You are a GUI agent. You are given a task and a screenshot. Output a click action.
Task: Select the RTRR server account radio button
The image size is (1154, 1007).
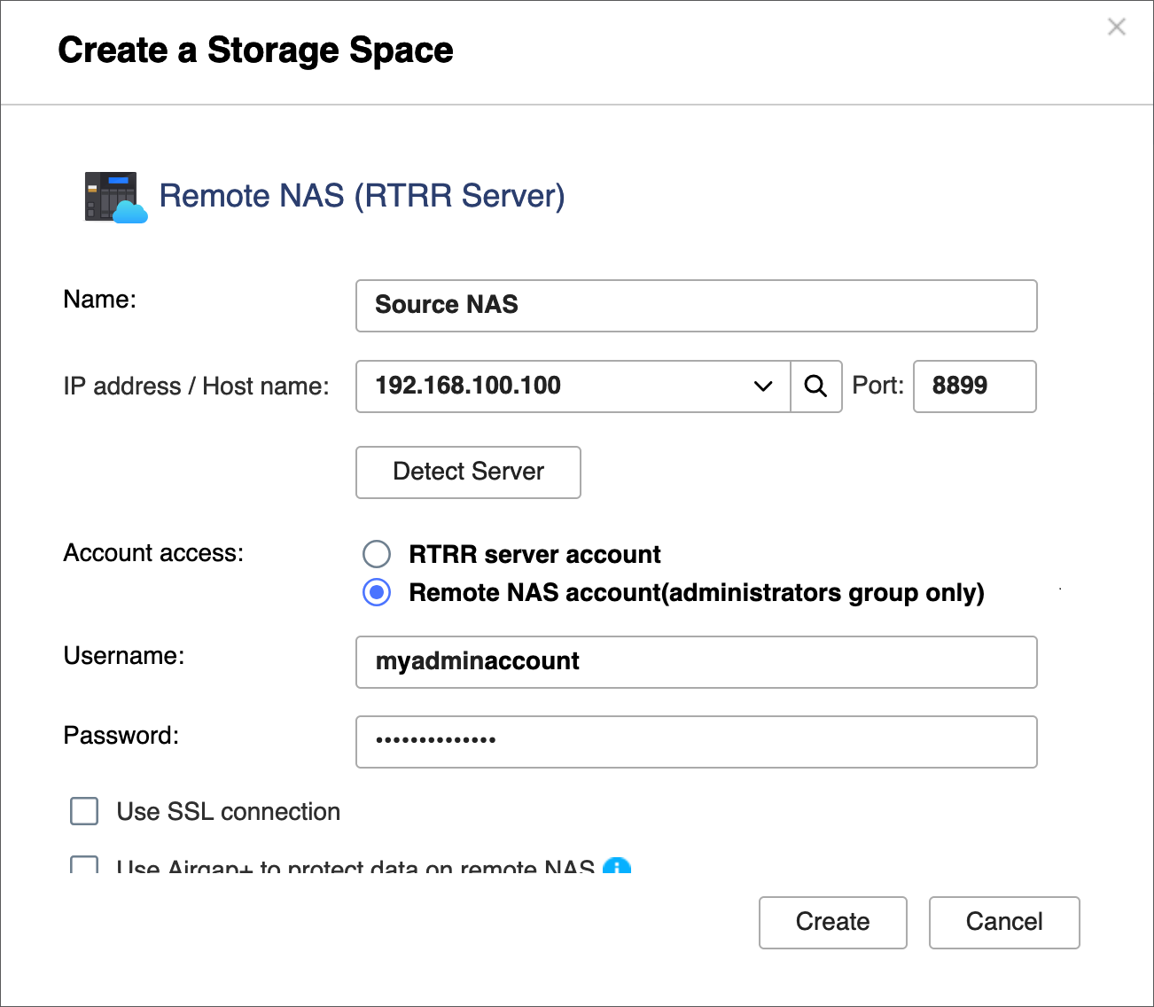(377, 554)
